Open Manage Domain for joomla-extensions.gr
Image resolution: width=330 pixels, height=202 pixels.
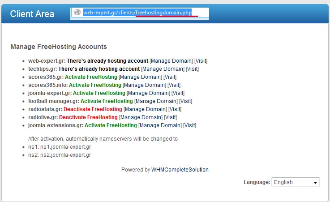pos(160,125)
